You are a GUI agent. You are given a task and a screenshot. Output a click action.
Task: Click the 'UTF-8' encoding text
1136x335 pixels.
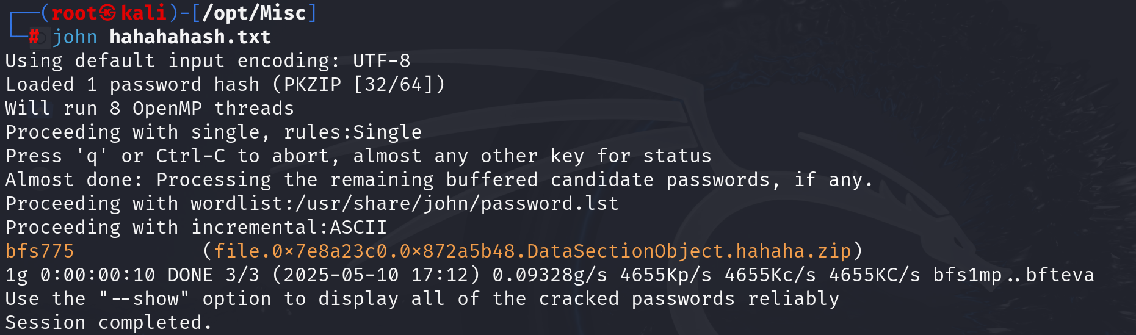[x=382, y=60]
